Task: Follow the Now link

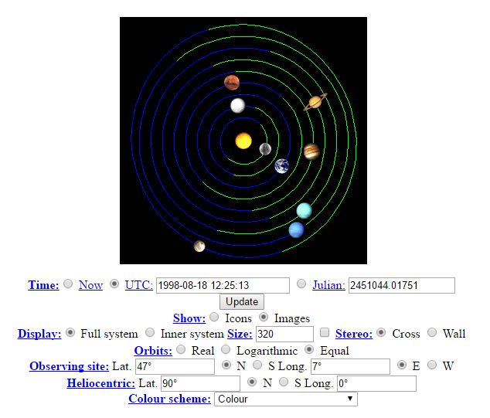Action: [x=90, y=285]
